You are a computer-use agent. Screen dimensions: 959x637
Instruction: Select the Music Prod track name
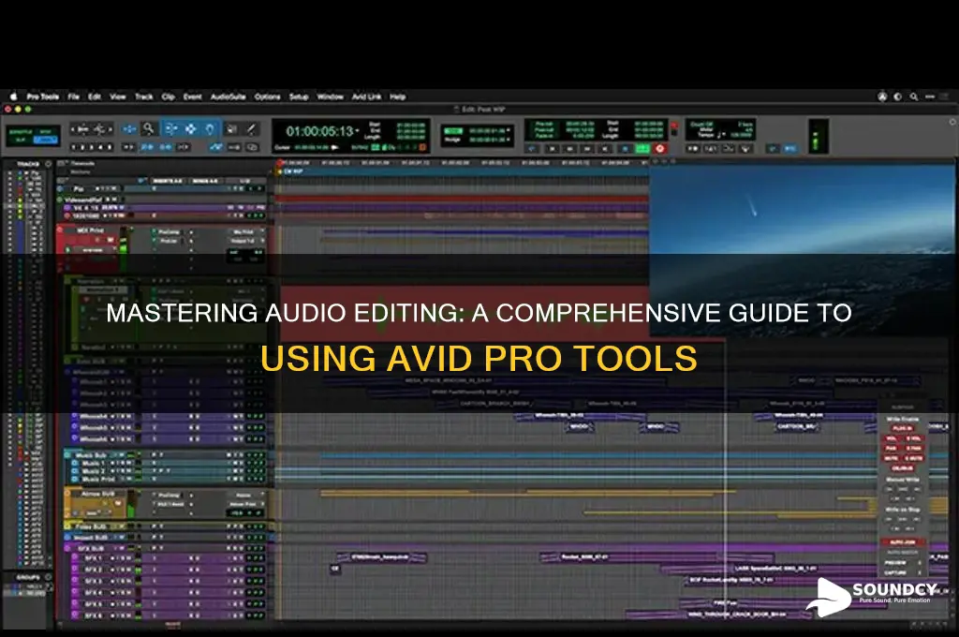pyautogui.click(x=98, y=479)
